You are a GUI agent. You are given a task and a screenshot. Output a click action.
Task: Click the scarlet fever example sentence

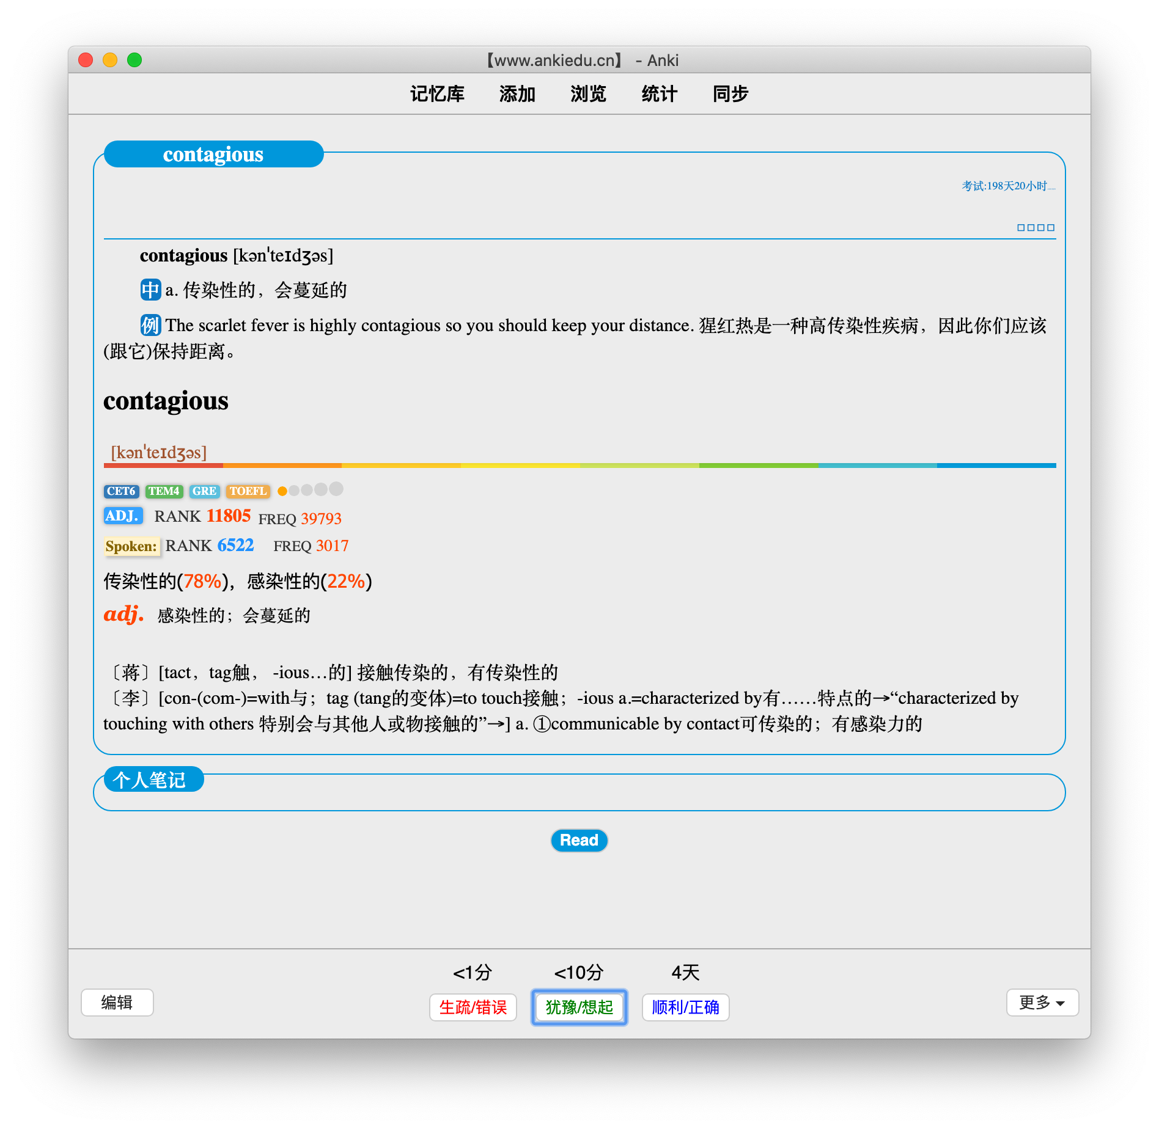point(575,338)
